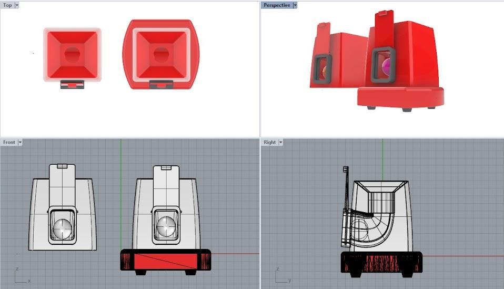Image resolution: width=504 pixels, height=289 pixels.
Task: Open the Right viewport dropdown arrow
Action: pyautogui.click(x=280, y=142)
